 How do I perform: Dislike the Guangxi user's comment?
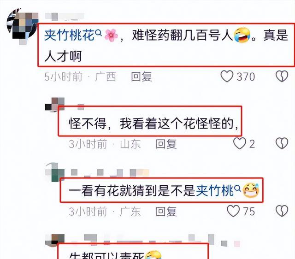(282, 77)
